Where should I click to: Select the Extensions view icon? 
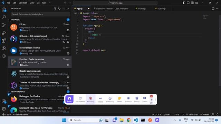[x=4, y=41]
